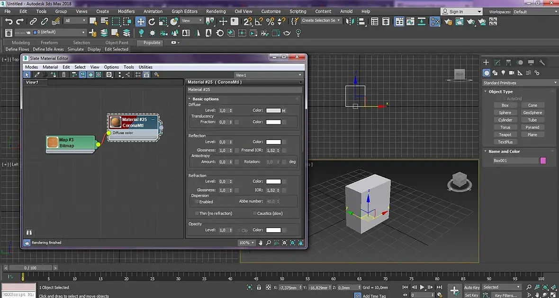Image resolution: width=559 pixels, height=298 pixels.
Task: Click the Render Setup teapot icon
Action: coord(447,21)
